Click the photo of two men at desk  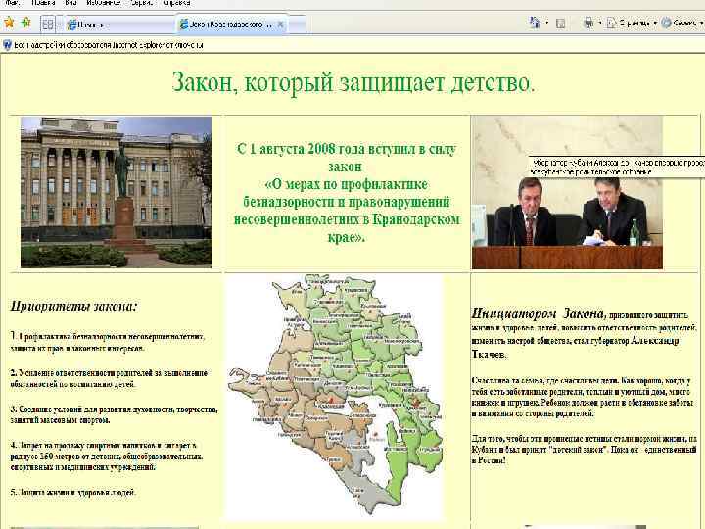click(567, 193)
